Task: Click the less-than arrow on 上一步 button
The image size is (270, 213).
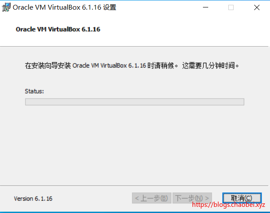Action: click(x=137, y=198)
